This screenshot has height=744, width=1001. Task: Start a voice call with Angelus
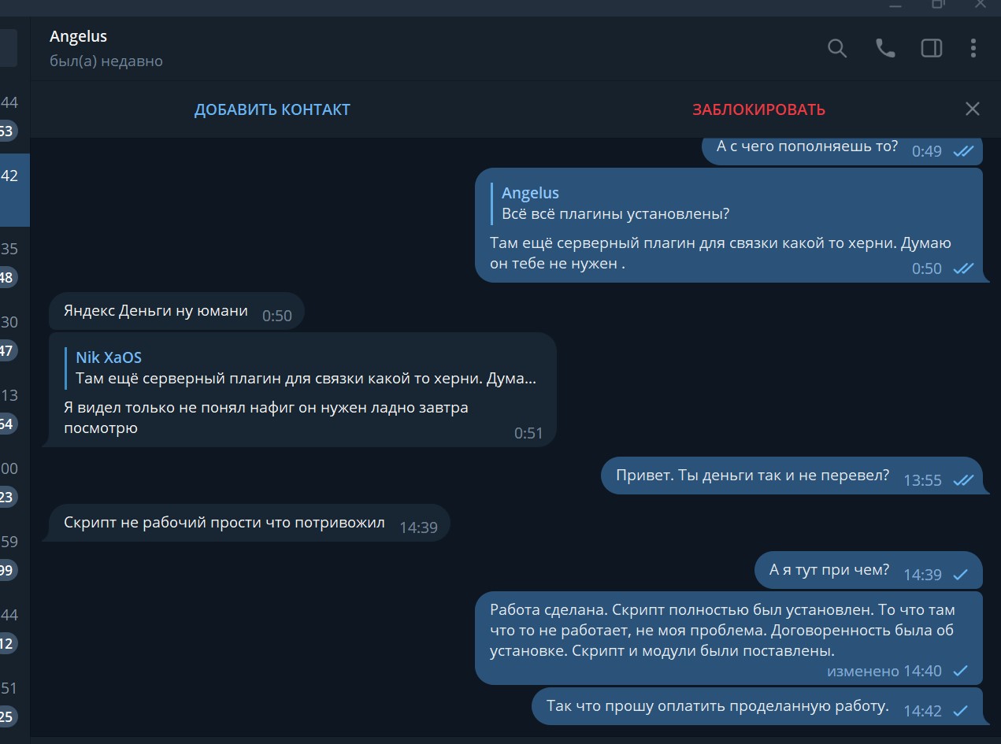(x=885, y=49)
